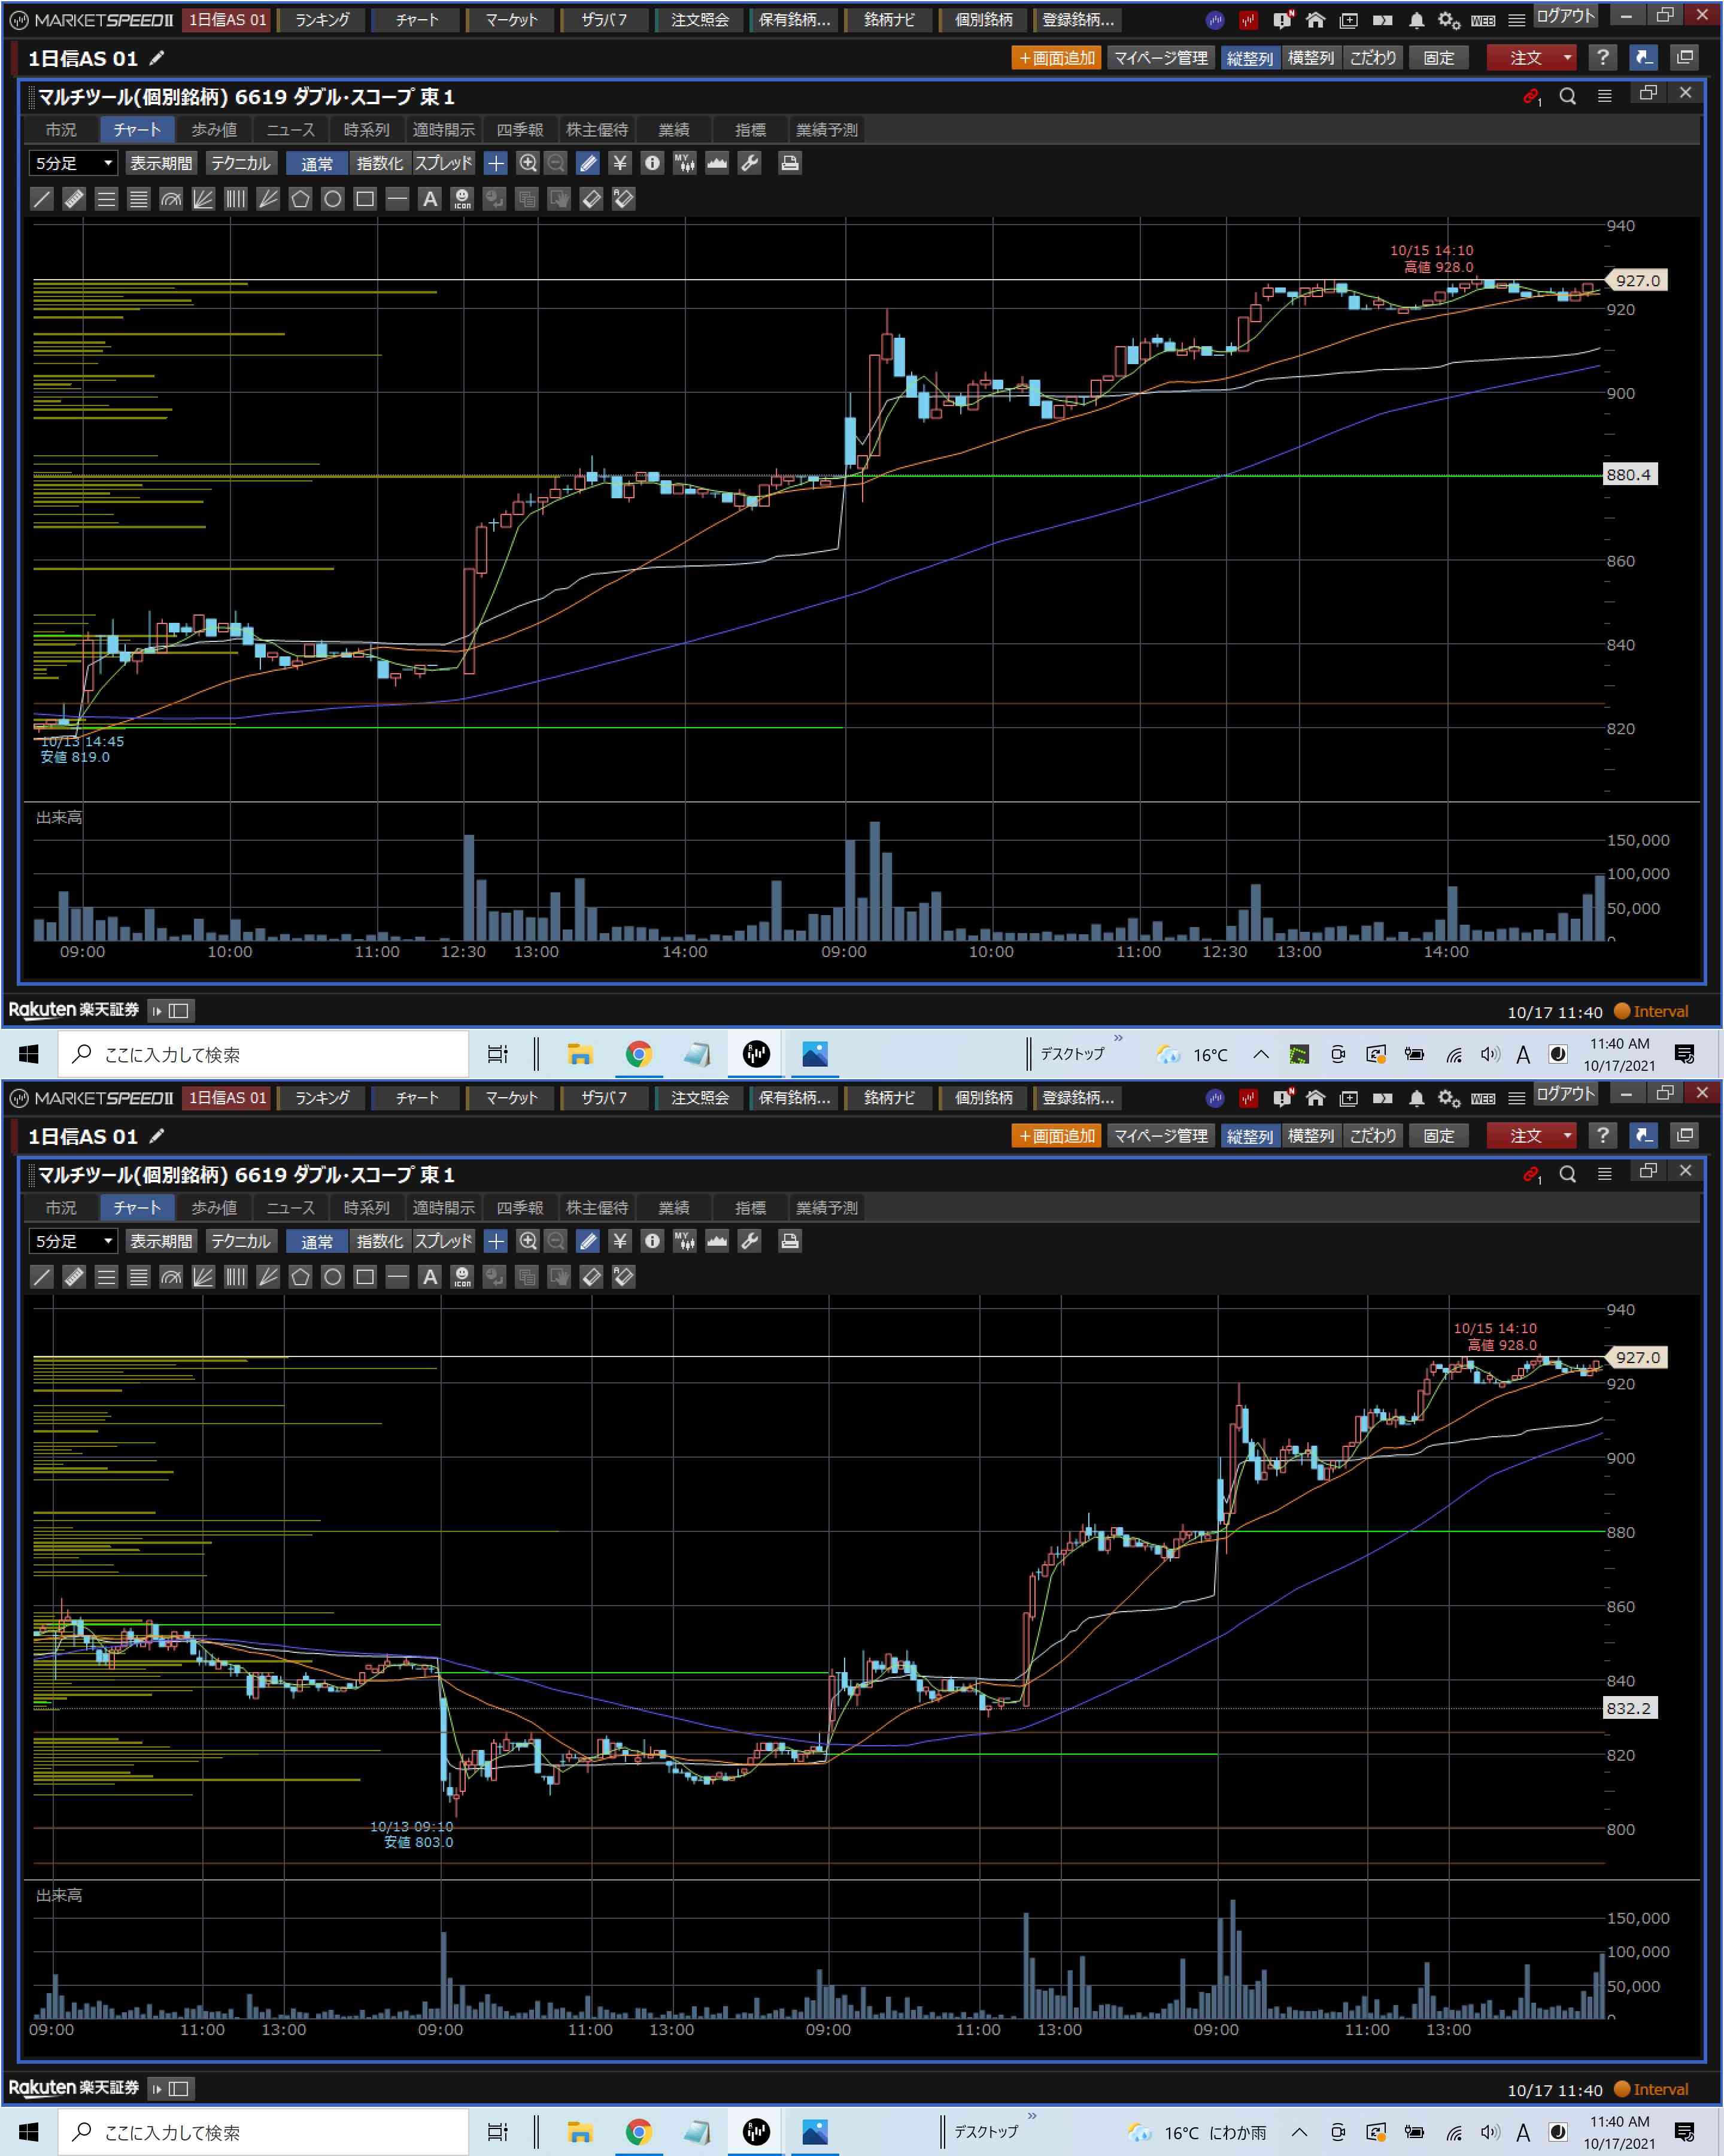Select the text 'A' drawing tool in lower chart

click(430, 1277)
